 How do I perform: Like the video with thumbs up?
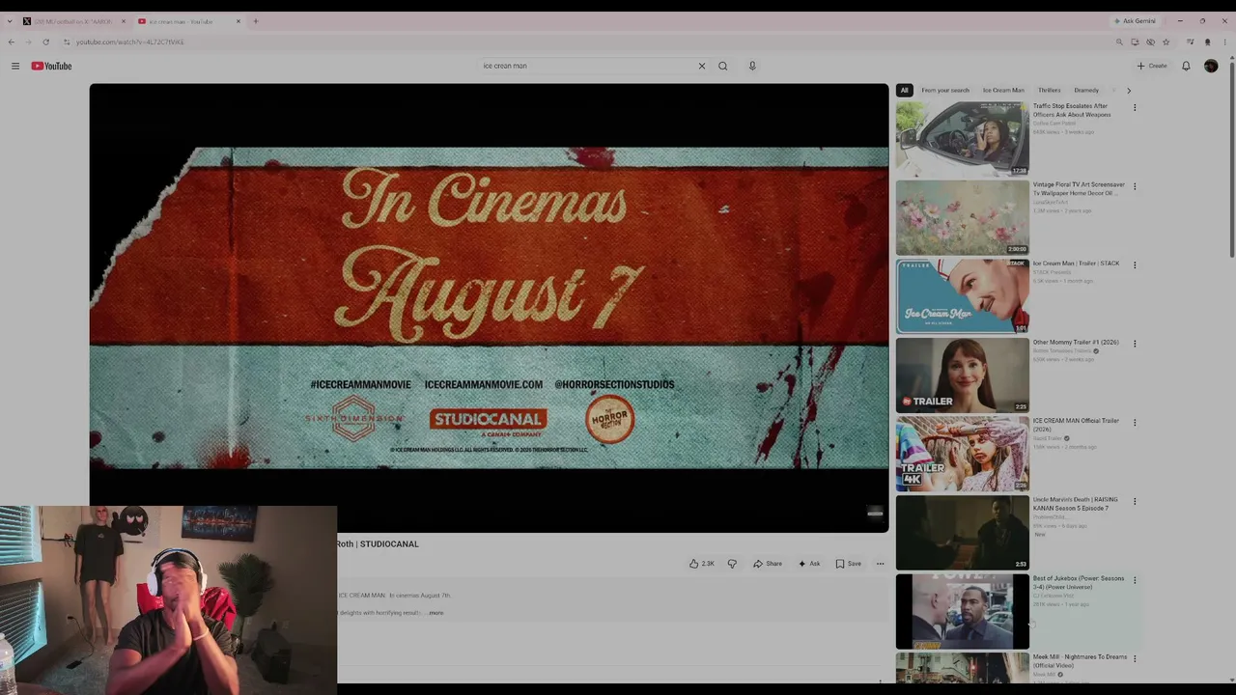702,564
